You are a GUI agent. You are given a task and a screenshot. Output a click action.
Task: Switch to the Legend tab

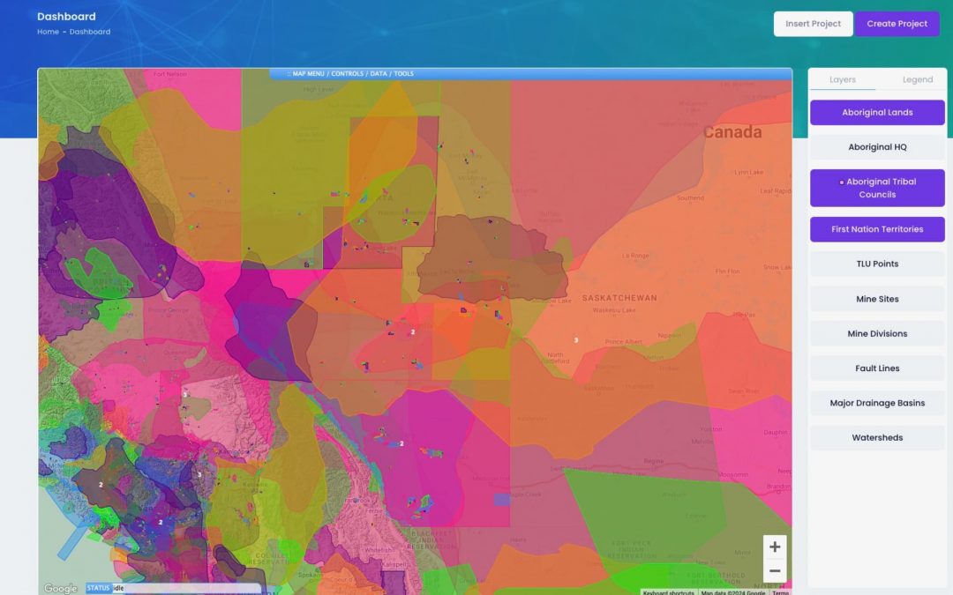pyautogui.click(x=917, y=79)
